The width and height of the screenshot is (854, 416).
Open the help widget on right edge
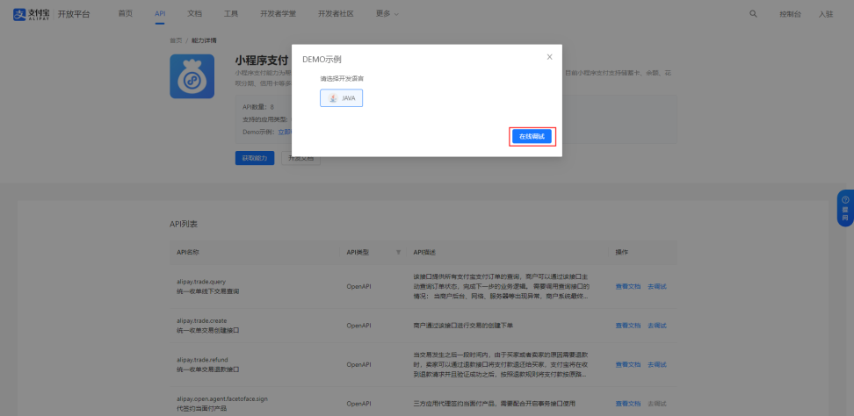845,208
